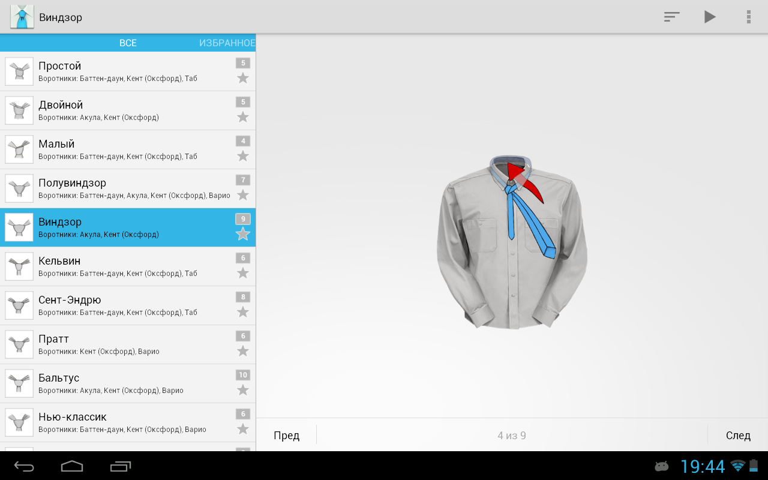768x480 pixels.
Task: Tap the shirt and tie illustration
Action: point(512,242)
